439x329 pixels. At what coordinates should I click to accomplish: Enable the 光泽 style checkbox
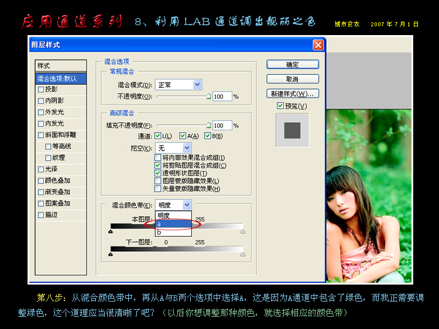click(x=41, y=169)
